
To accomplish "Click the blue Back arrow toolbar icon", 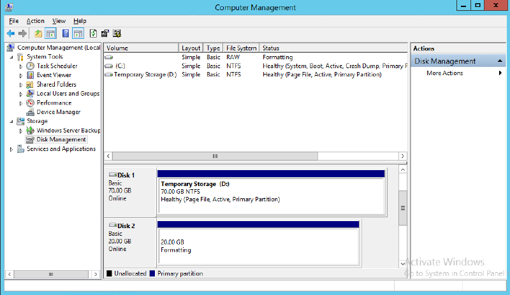I will [x=10, y=33].
